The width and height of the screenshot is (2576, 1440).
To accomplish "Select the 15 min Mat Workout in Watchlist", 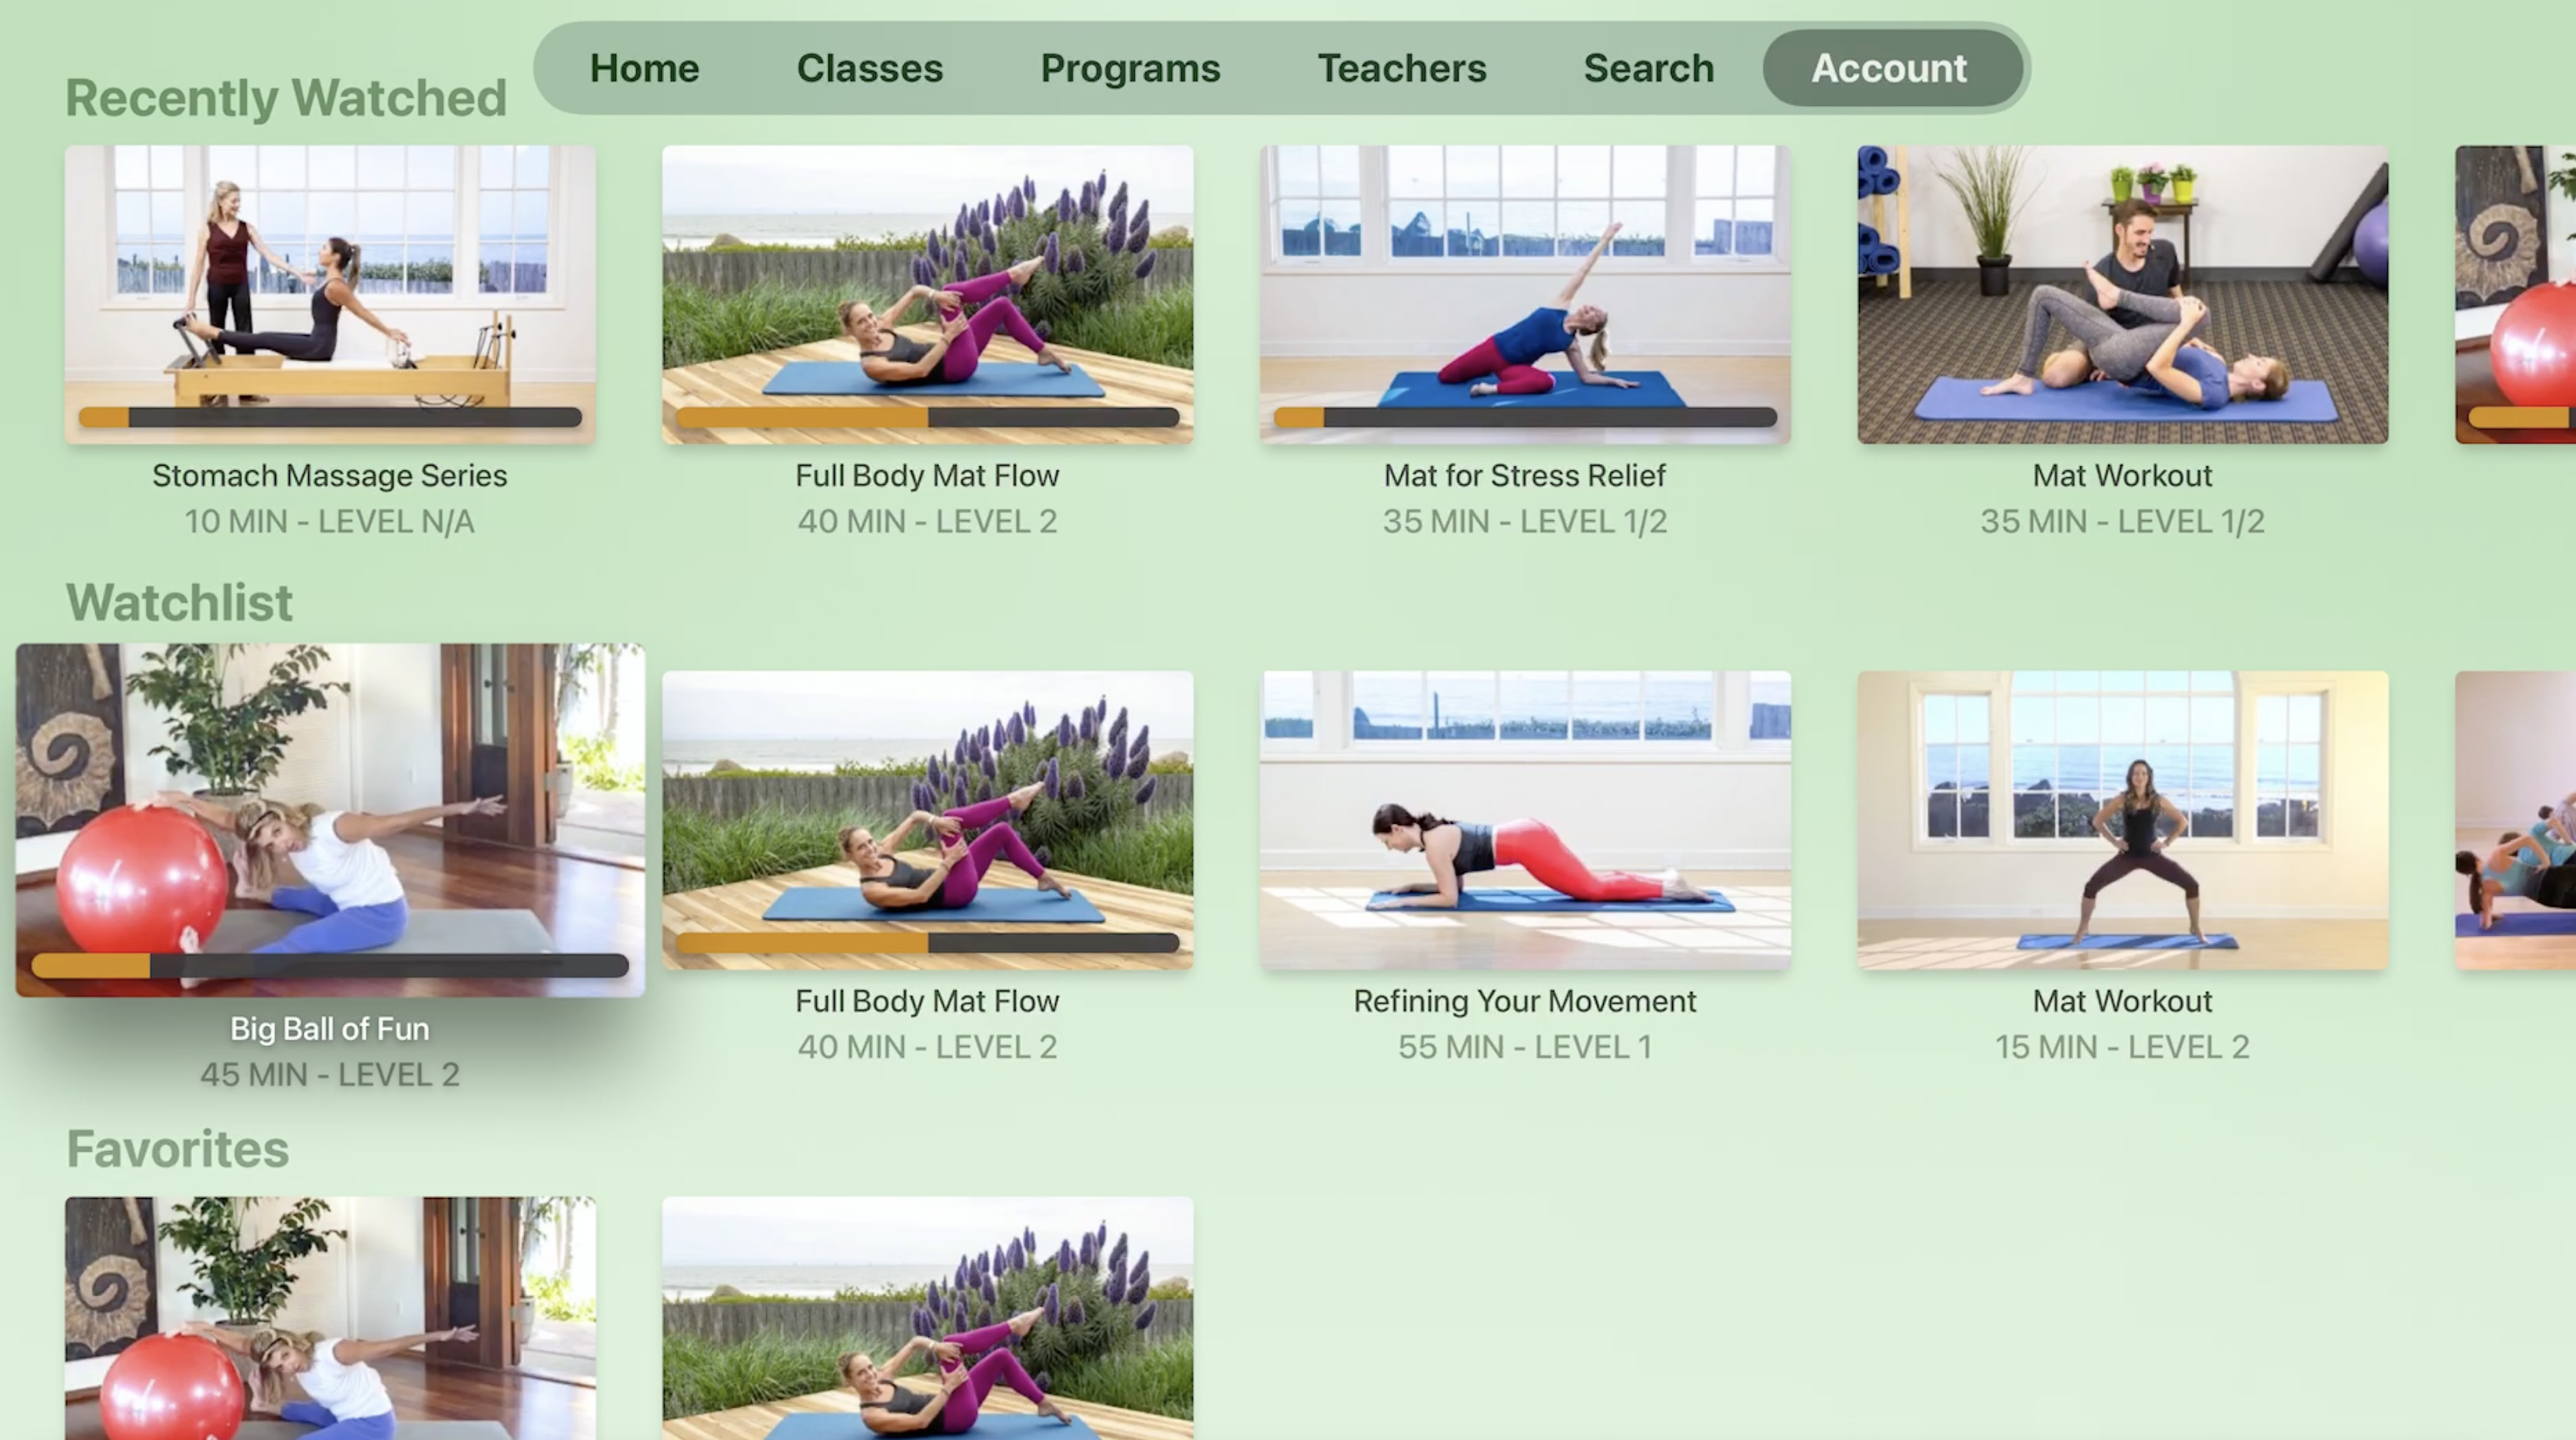I will (x=2122, y=820).
